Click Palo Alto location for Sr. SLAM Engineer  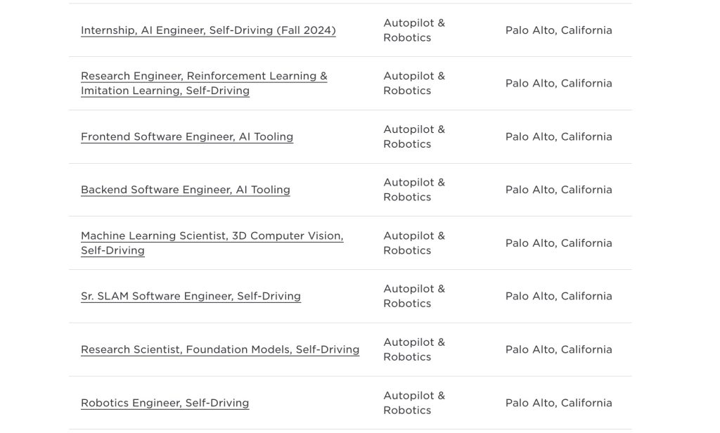pyautogui.click(x=558, y=296)
